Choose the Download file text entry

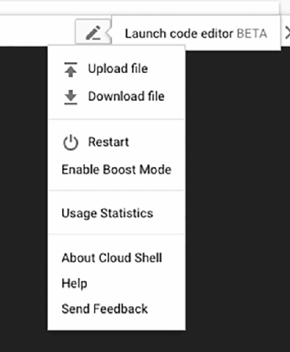point(126,96)
